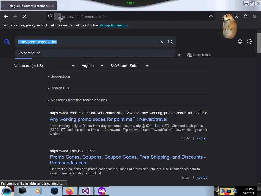Open SafeSearch: Strict dropdown
This screenshot has height=196, width=261.
[x=129, y=66]
